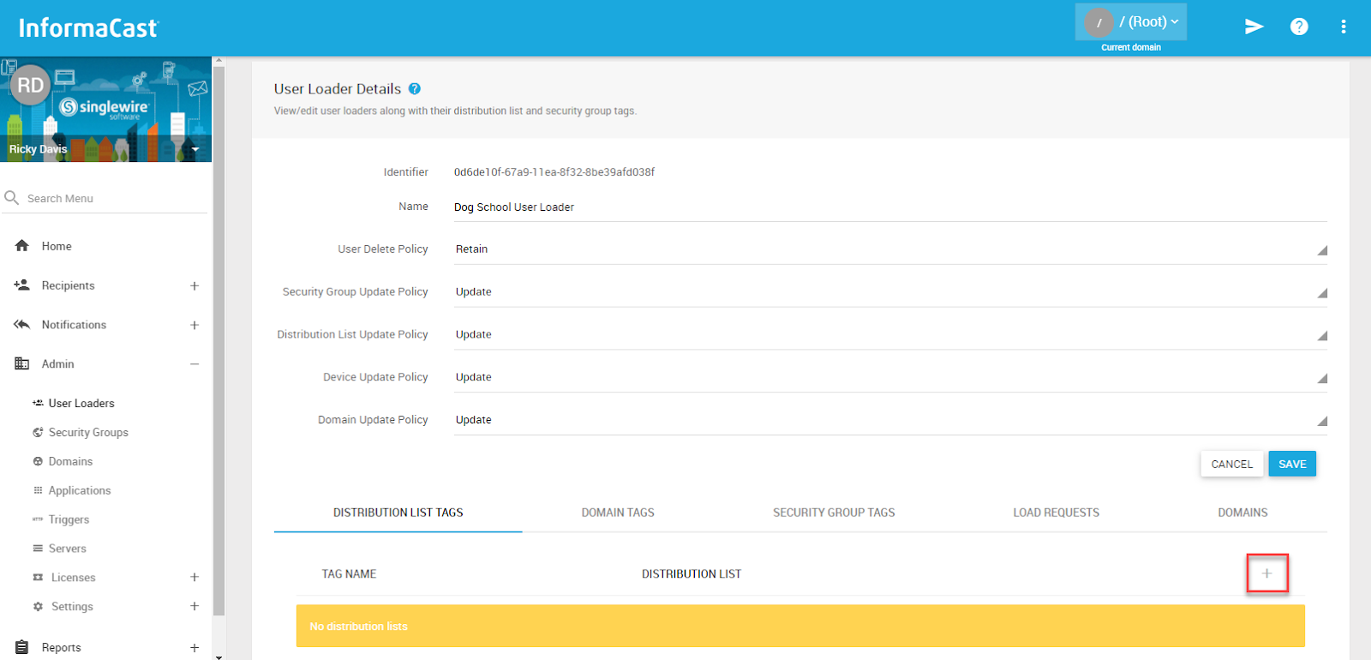The height and width of the screenshot is (660, 1371).
Task: Add a distribution list tag with plus icon
Action: [x=1266, y=573]
